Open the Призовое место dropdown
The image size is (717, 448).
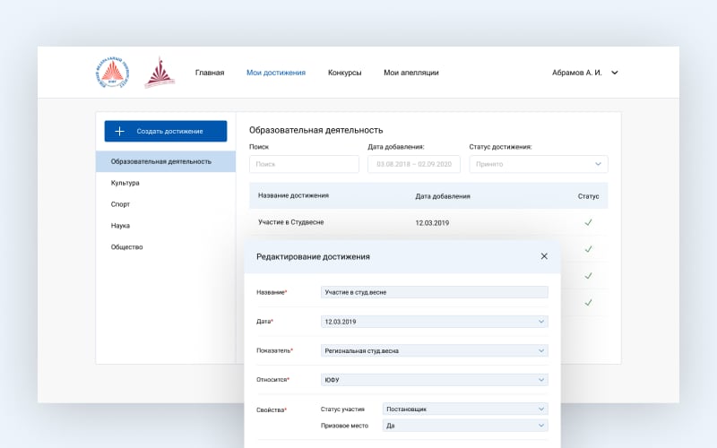(x=465, y=426)
